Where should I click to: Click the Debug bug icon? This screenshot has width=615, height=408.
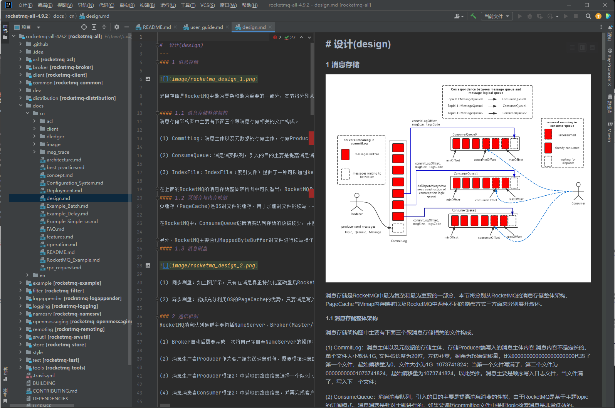530,16
